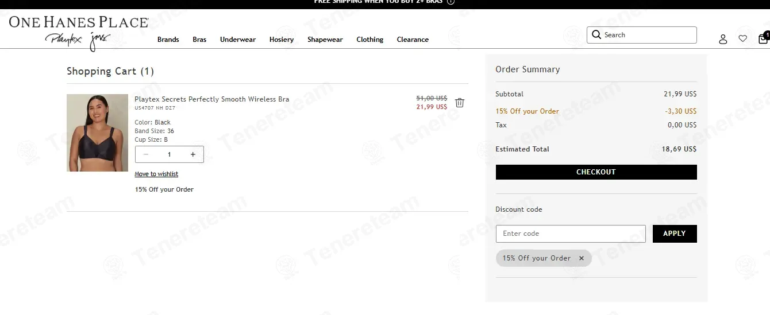Increase quantity with plus button
The height and width of the screenshot is (315, 770).
(x=192, y=154)
